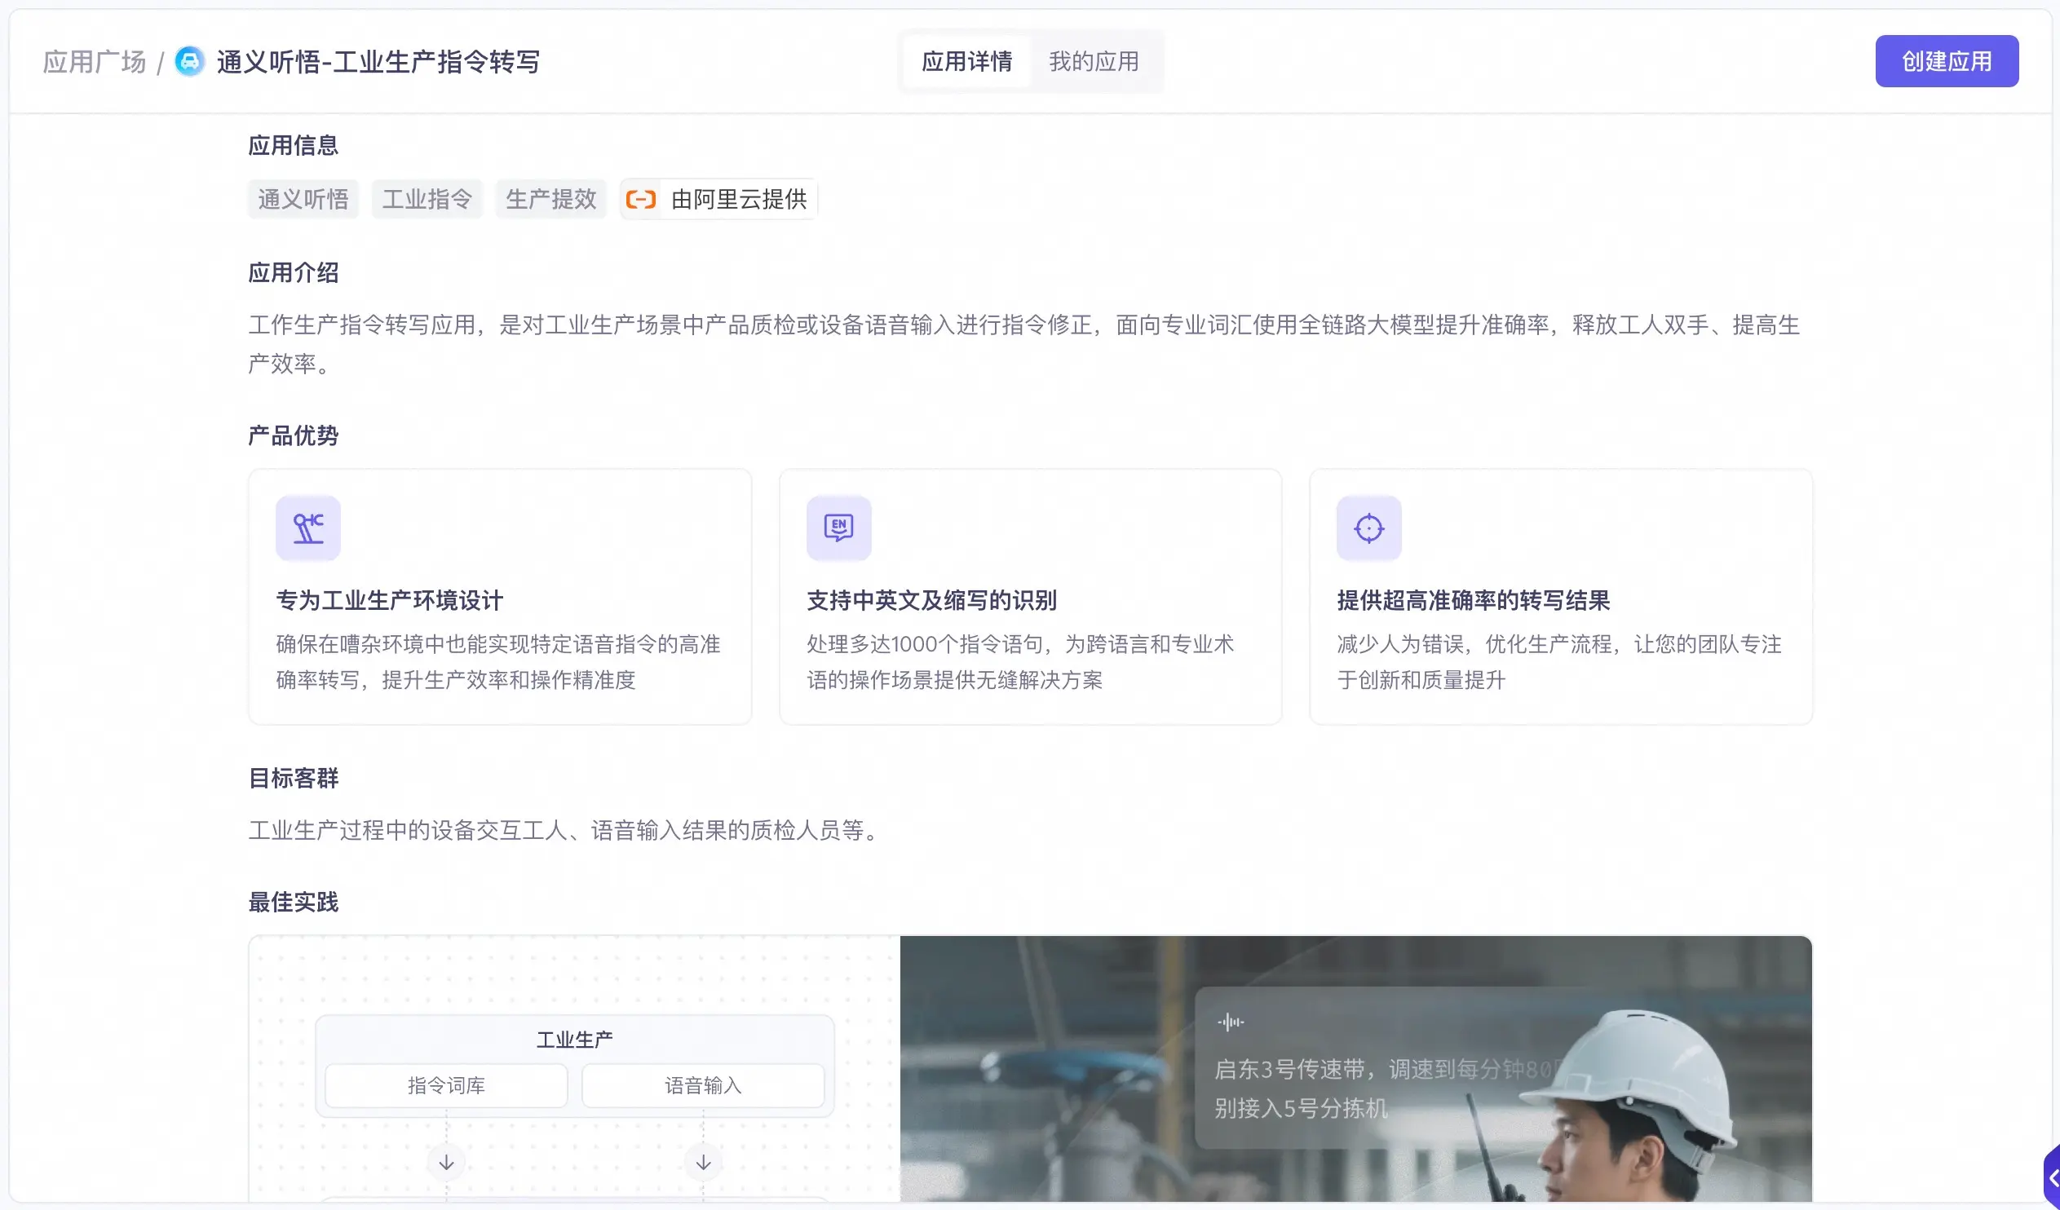This screenshot has width=2060, height=1210.
Task: Open the 专为工业生产环境设计 card
Action: pos(500,597)
